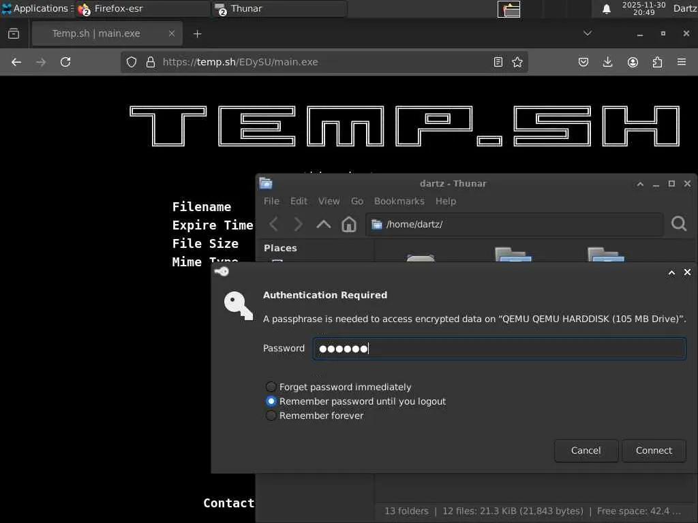Click the Thunar search magnifier icon
The width and height of the screenshot is (698, 523).
679,223
